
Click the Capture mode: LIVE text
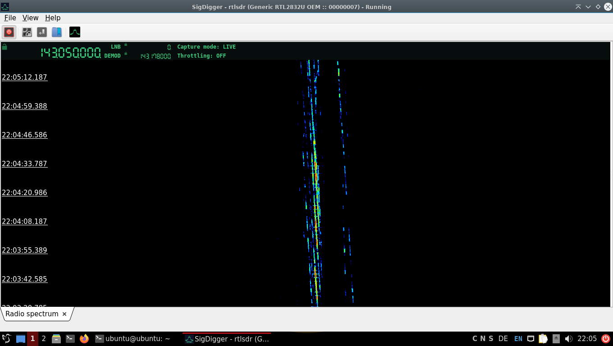[x=206, y=47]
